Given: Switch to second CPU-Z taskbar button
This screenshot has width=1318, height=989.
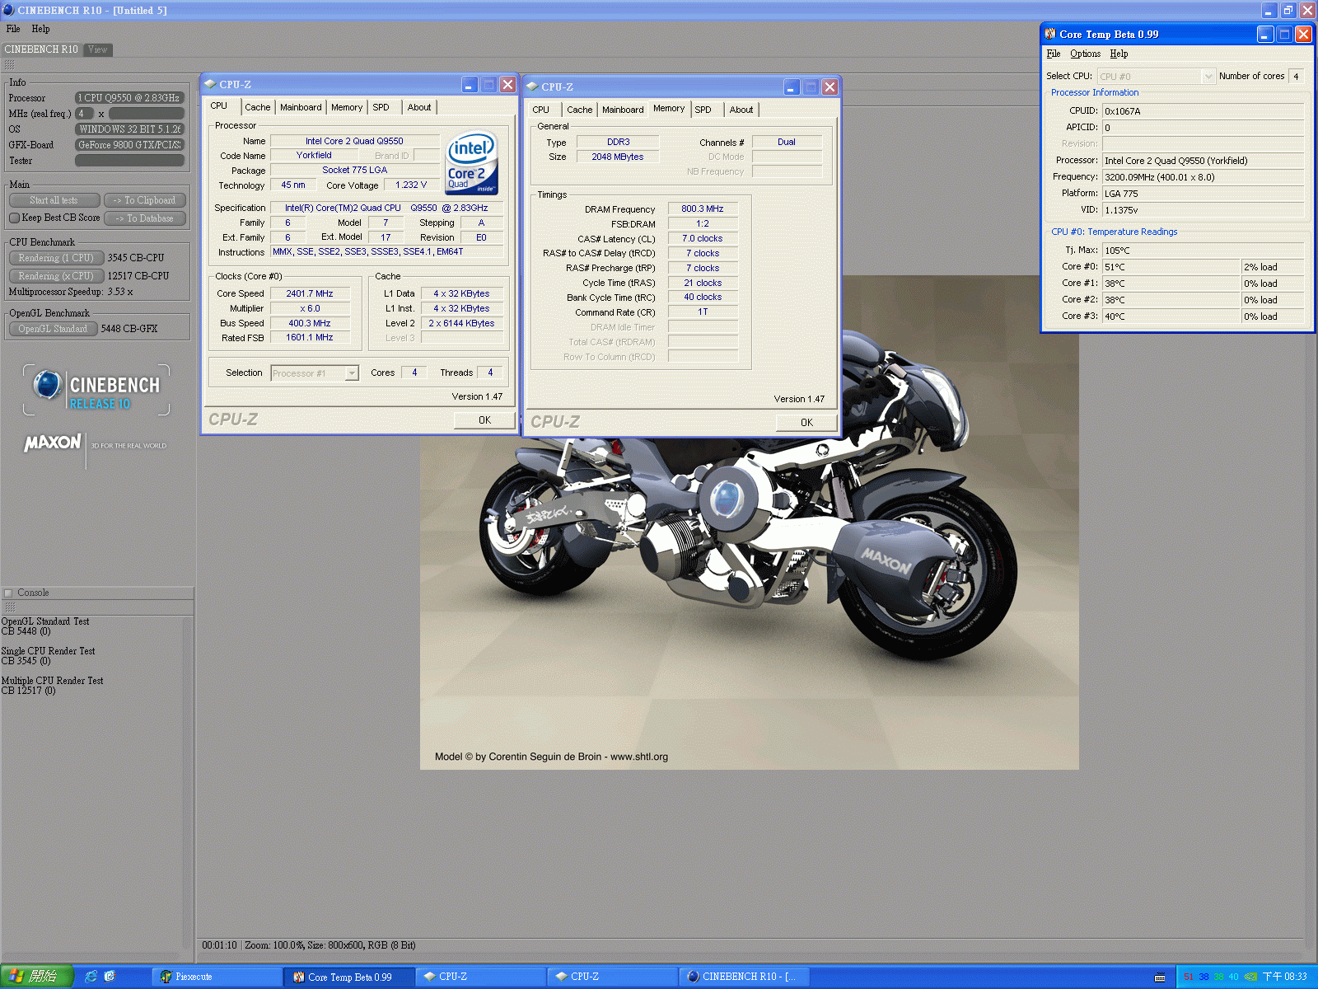Looking at the screenshot, I should [x=614, y=977].
